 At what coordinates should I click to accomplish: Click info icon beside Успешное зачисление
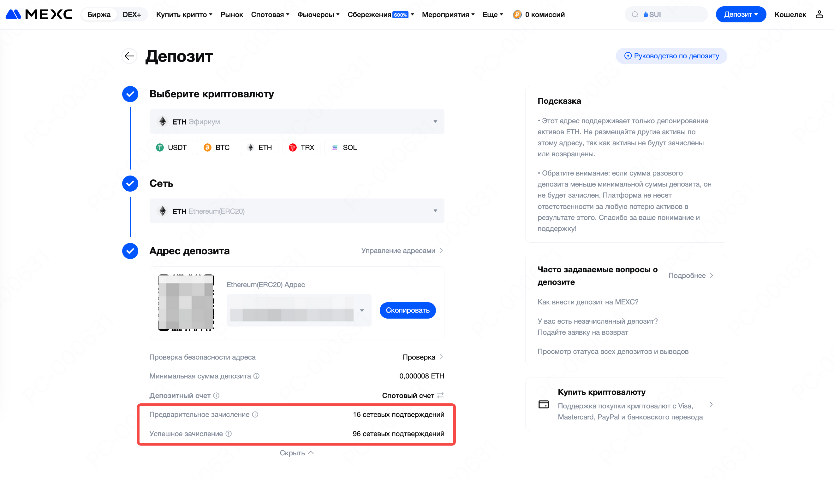[x=229, y=434]
